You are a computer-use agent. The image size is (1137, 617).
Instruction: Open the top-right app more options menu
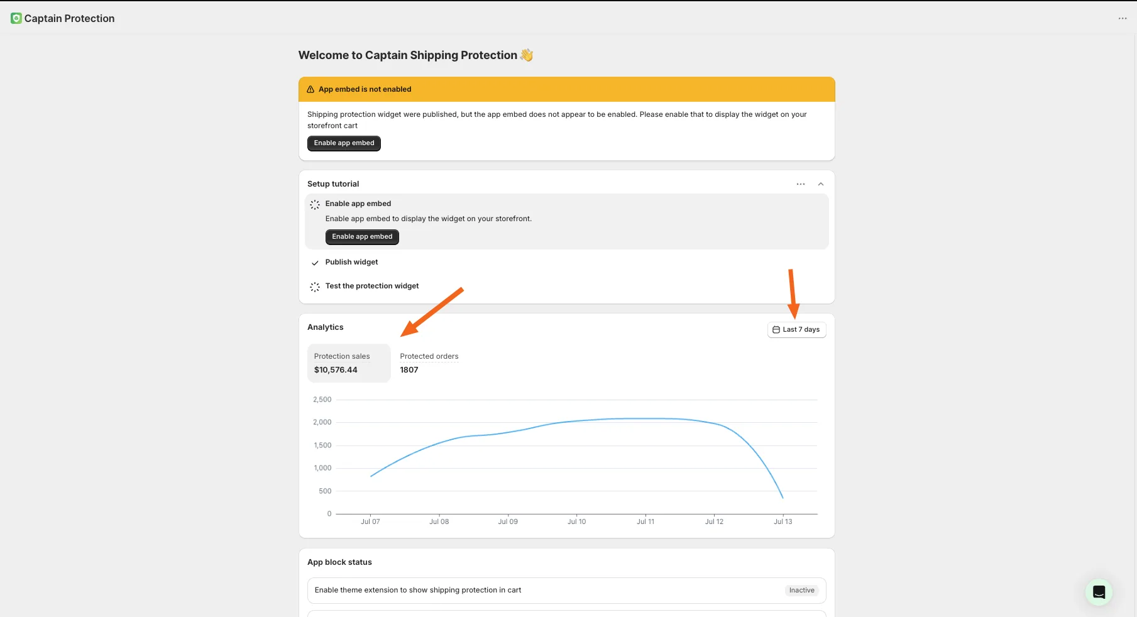(1123, 18)
